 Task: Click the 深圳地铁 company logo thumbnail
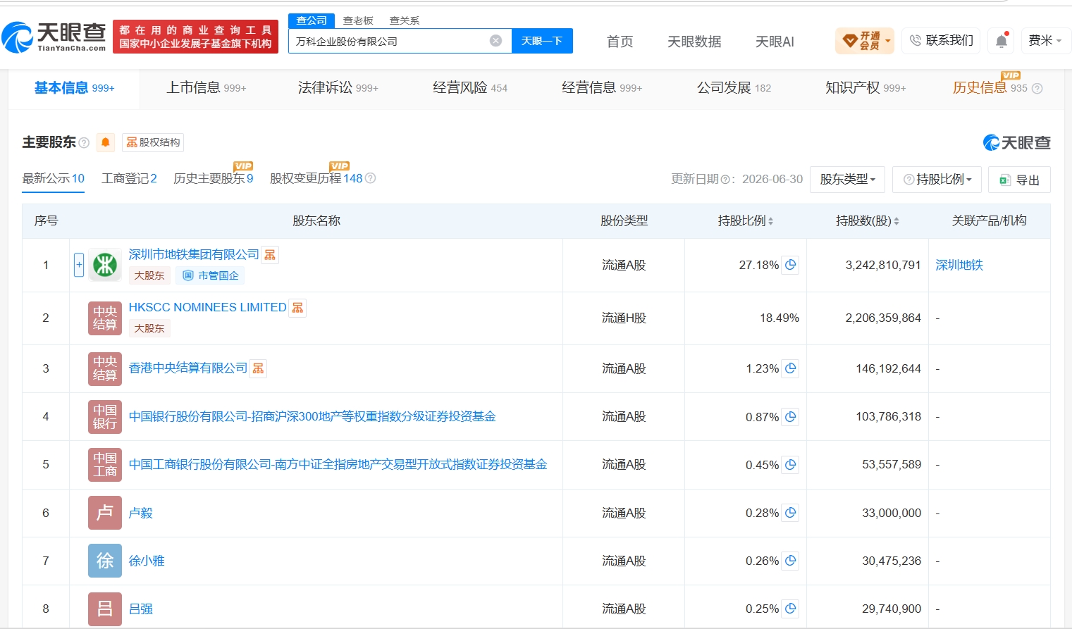[x=105, y=266]
